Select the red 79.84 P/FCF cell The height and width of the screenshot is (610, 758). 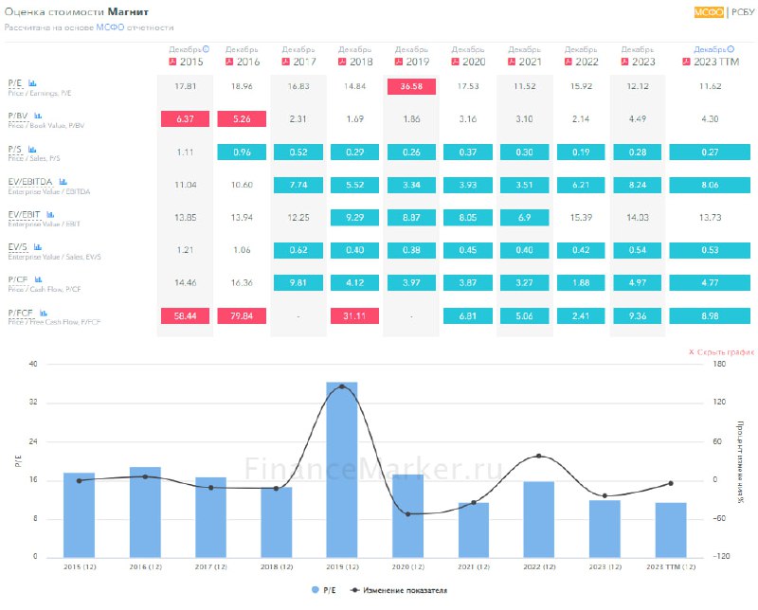242,315
